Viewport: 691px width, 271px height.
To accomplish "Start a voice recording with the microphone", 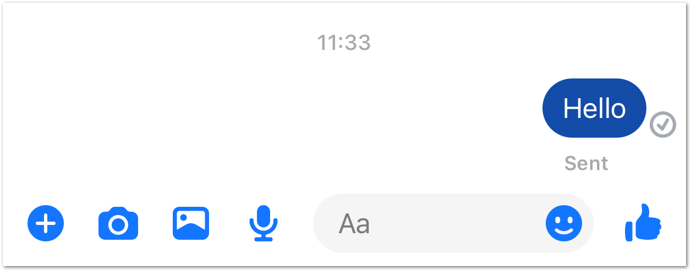I will point(264,223).
